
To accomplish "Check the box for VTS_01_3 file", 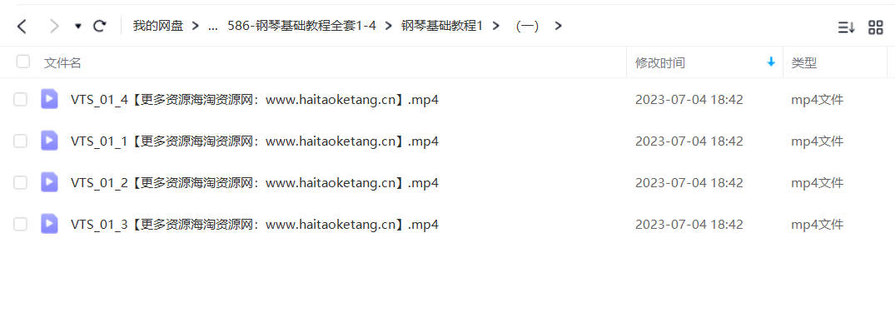I will coord(21,224).
